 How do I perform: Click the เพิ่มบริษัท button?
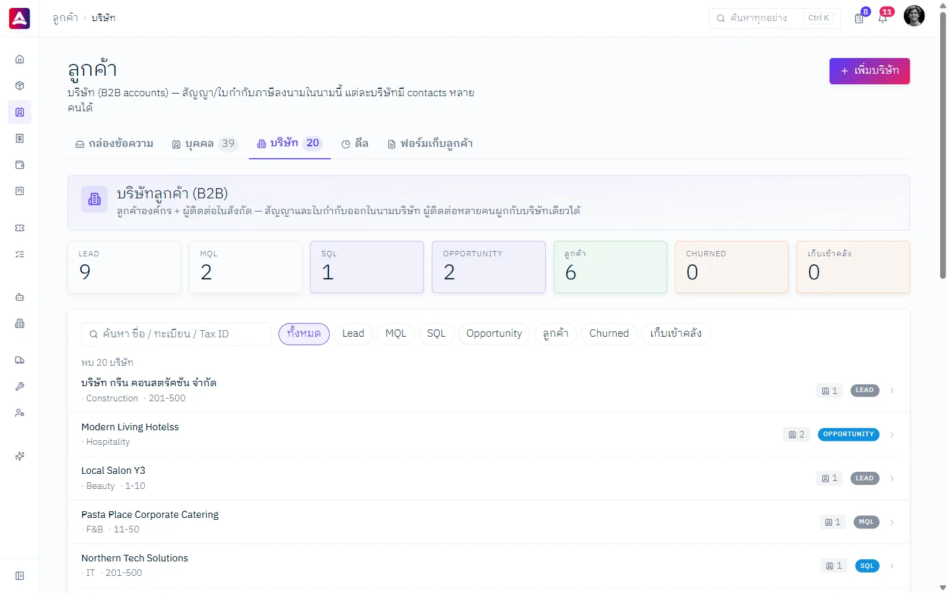click(x=870, y=71)
